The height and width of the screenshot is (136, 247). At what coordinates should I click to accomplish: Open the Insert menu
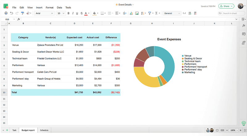point(39,7)
